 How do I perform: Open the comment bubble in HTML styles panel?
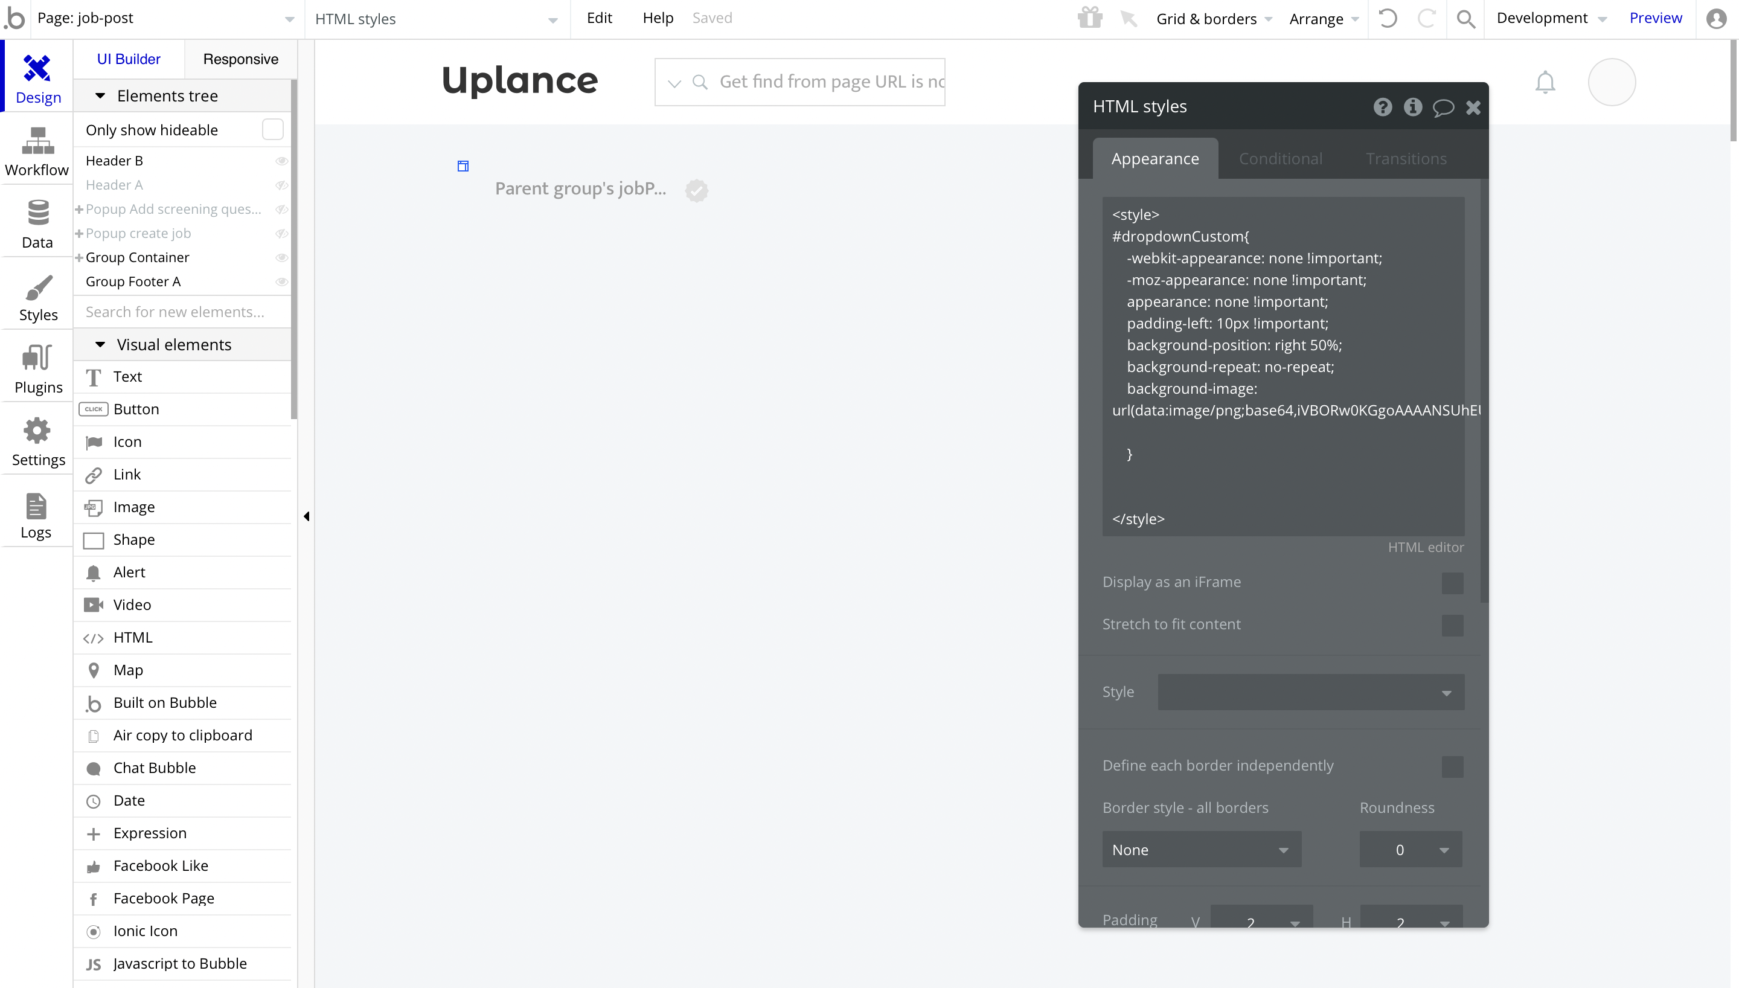point(1443,107)
